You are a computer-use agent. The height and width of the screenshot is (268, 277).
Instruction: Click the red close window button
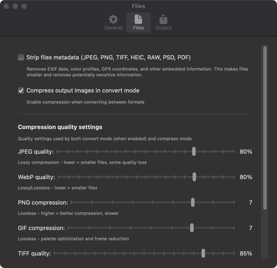6,6
